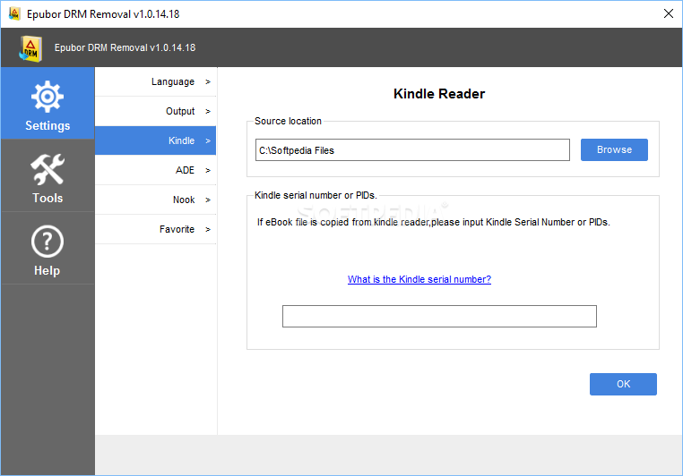Open 'What is the Kindle serial number?' link
Screen dimensions: 683x476
point(419,279)
